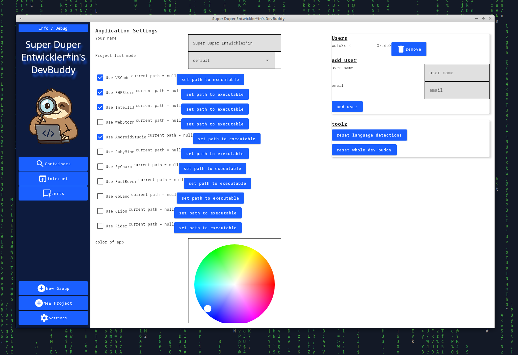This screenshot has height=355, width=518.
Task: Check the Use RubyMine option
Action: point(100,152)
